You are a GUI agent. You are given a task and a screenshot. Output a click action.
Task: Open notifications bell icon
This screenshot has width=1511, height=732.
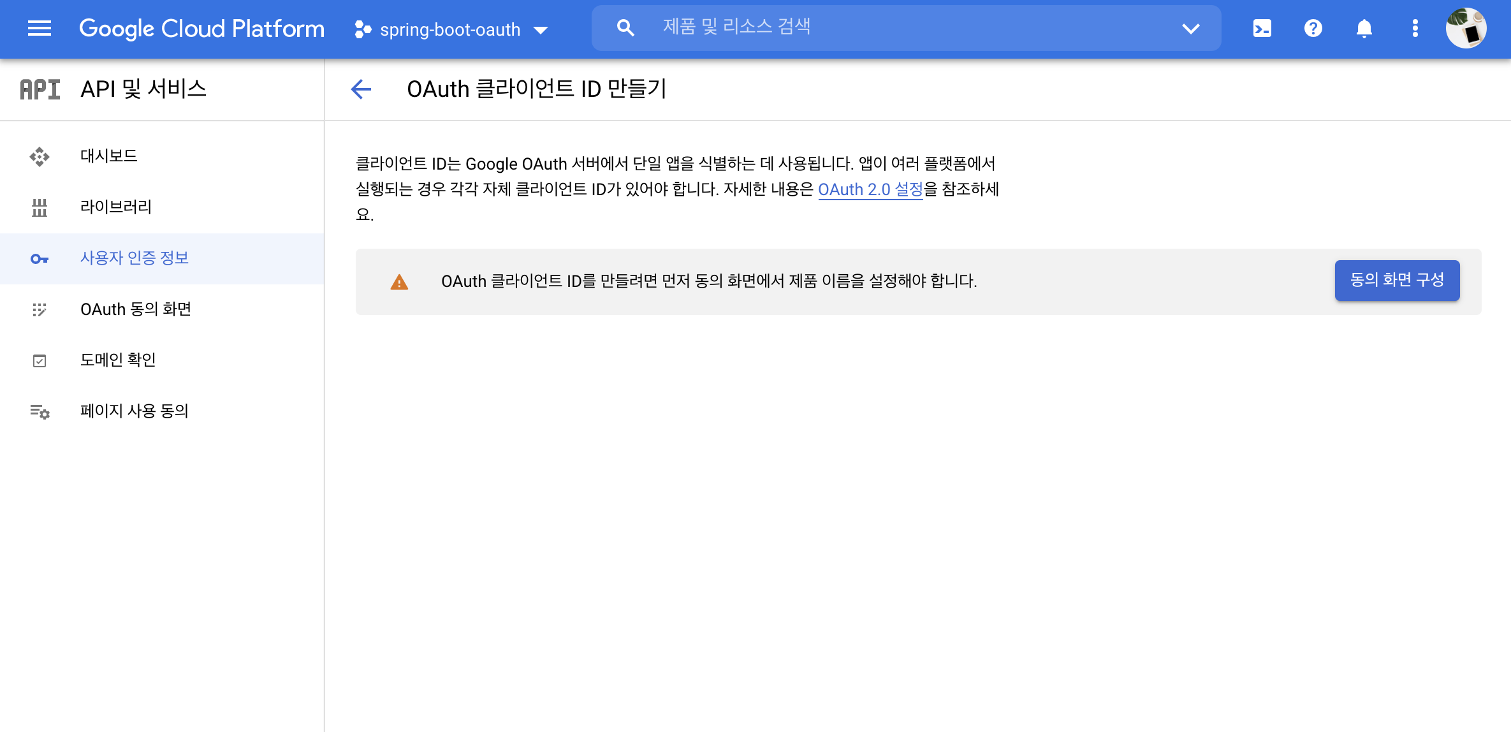1364,28
